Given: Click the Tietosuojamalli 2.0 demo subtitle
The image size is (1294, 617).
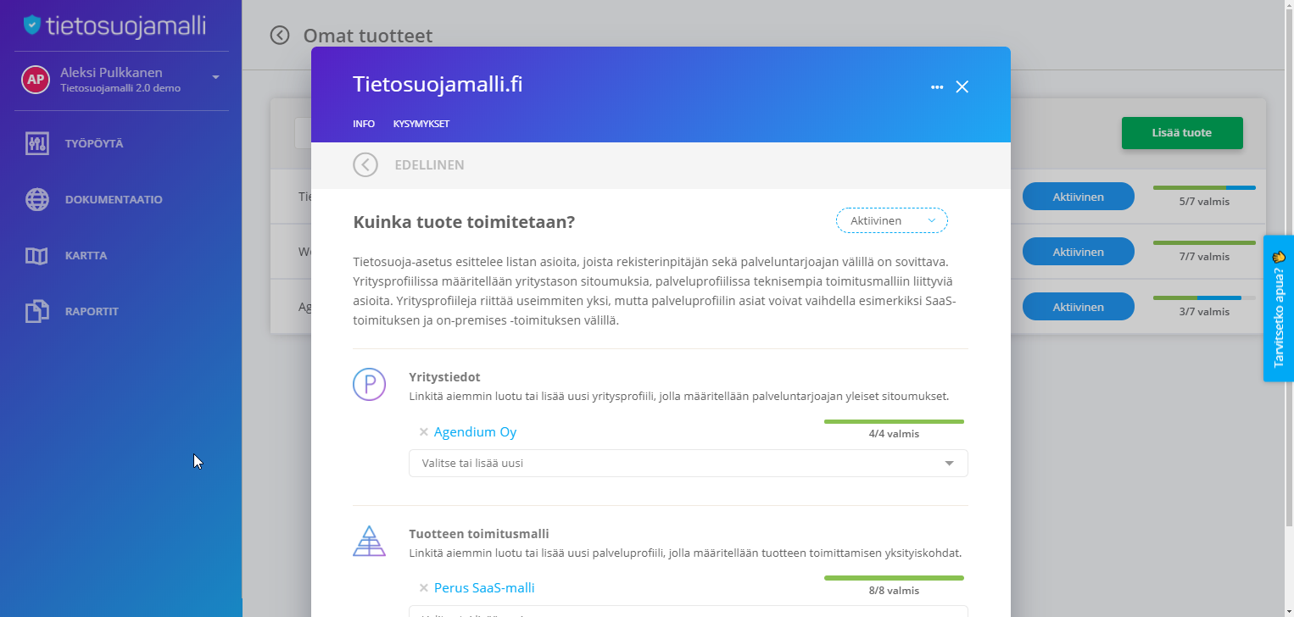Looking at the screenshot, I should (x=120, y=88).
